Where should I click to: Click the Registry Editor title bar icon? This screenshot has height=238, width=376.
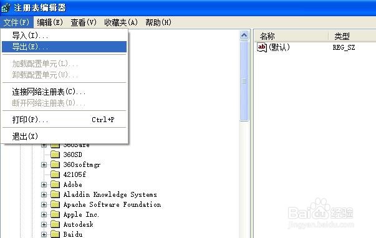[6, 7]
